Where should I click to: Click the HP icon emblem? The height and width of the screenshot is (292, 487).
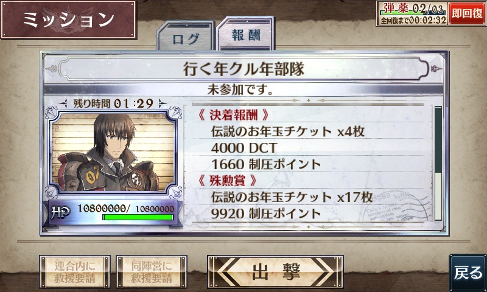point(60,213)
